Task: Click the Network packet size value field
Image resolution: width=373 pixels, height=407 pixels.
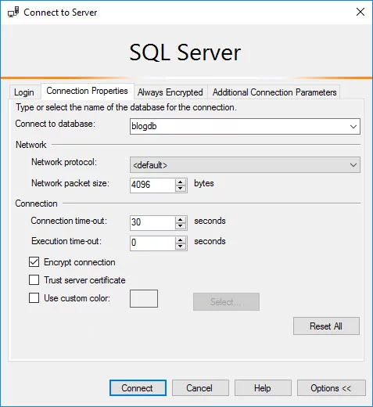Action: point(152,185)
